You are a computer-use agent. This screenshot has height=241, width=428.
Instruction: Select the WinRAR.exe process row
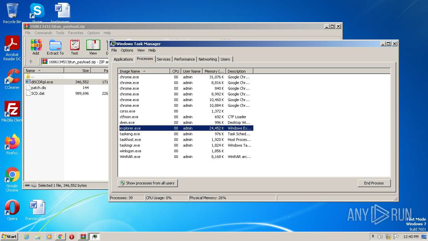click(x=186, y=157)
